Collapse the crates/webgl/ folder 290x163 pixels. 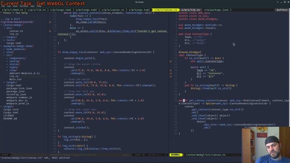coord(13,25)
